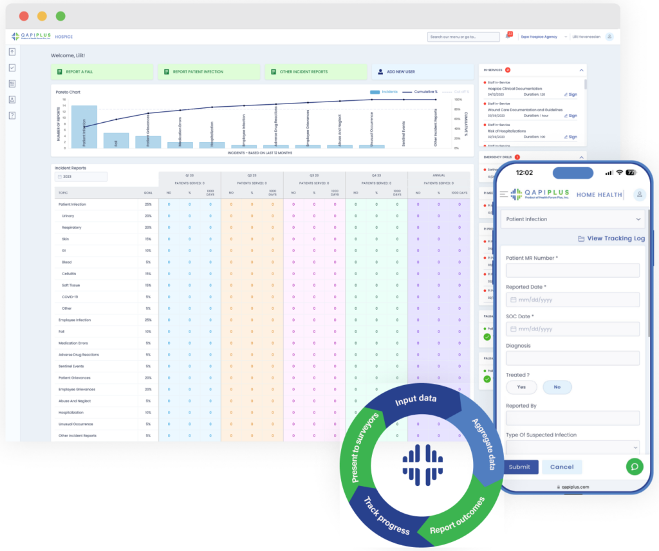Open the user badge icon in left sidebar
Image resolution: width=659 pixels, height=551 pixels.
[x=12, y=100]
